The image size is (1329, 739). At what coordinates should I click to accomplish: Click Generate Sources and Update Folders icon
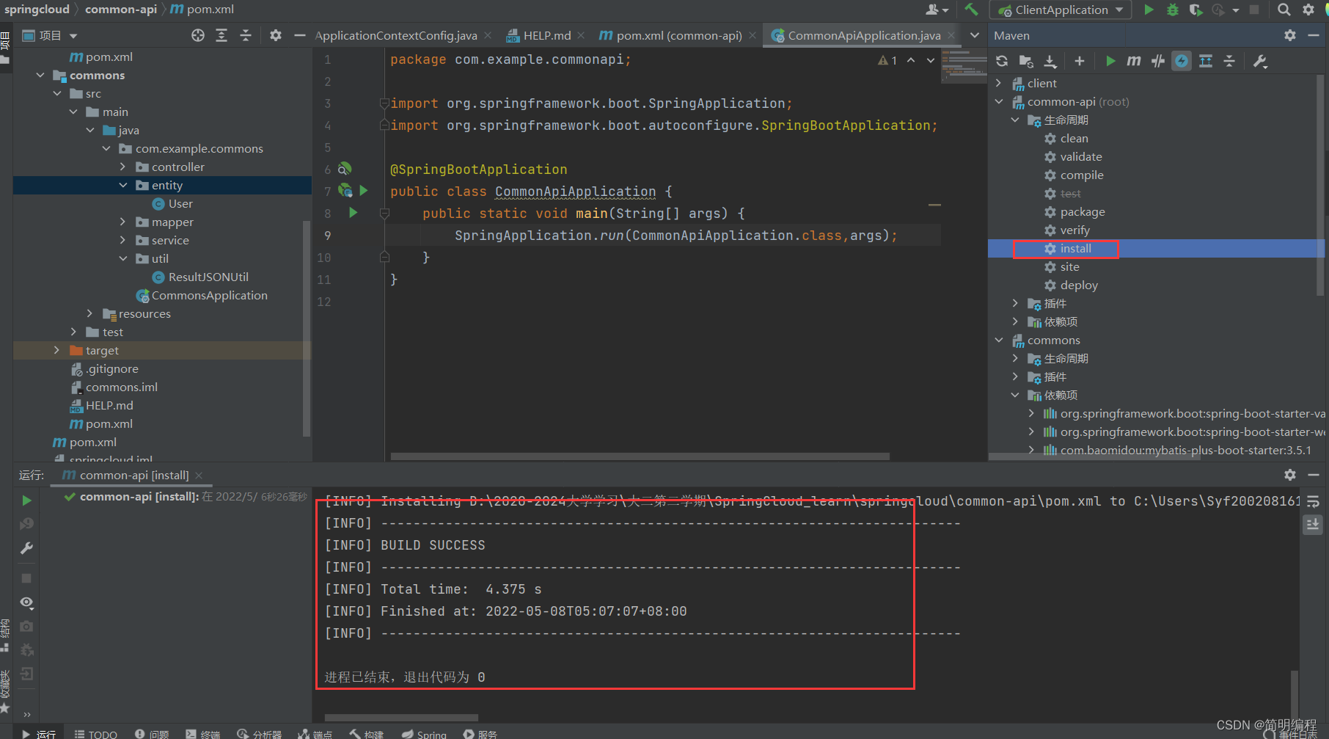tap(1026, 61)
